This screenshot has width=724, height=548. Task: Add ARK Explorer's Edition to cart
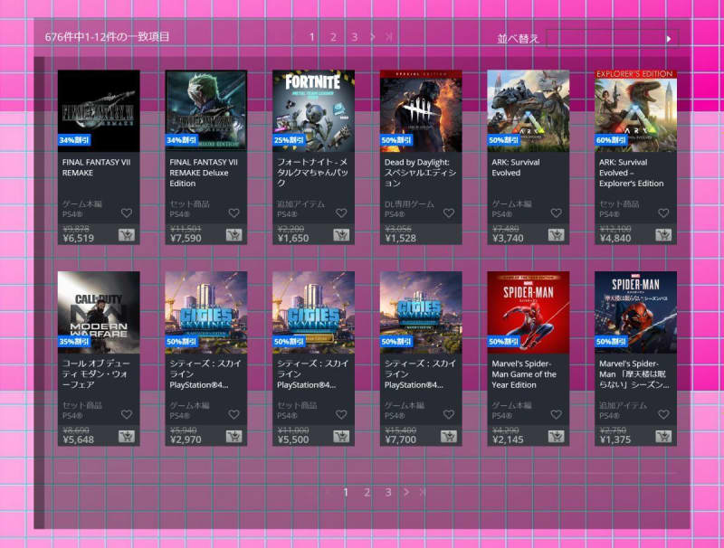[663, 235]
